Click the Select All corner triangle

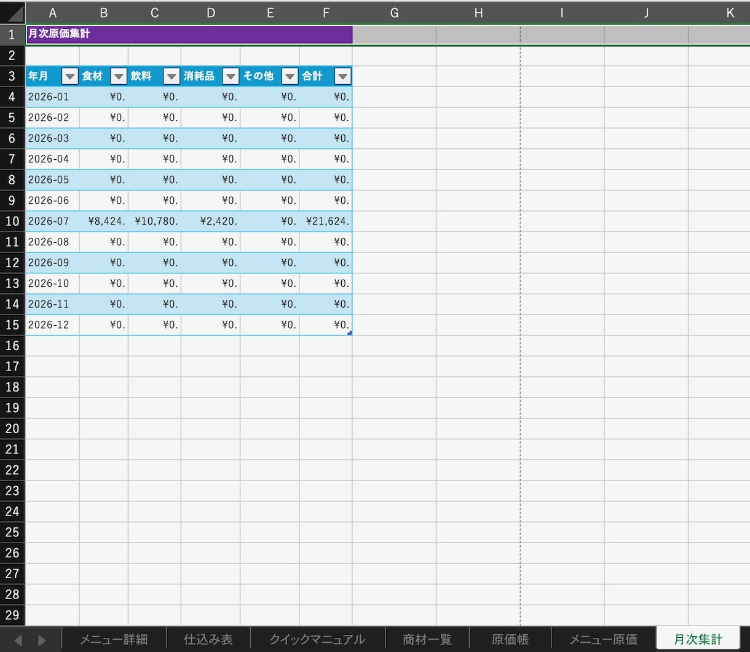[x=12, y=13]
